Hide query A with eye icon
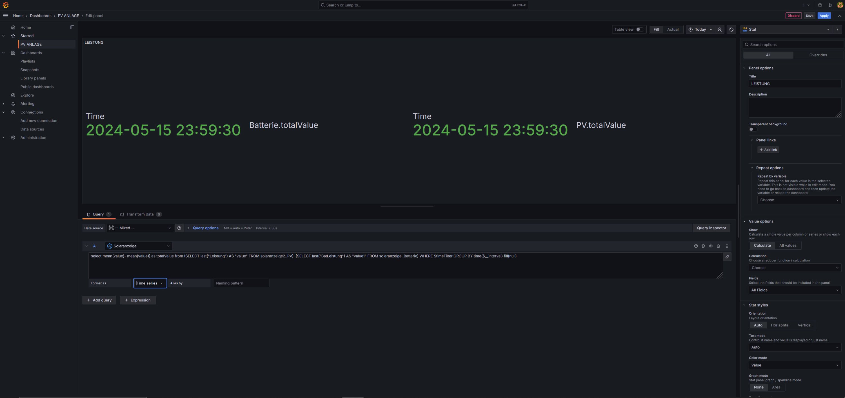Image resolution: width=845 pixels, height=398 pixels. tap(711, 246)
